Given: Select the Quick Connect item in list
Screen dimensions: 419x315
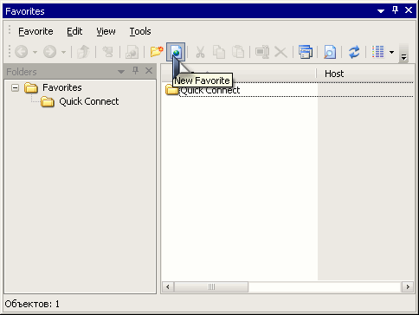Looking at the screenshot, I should (x=210, y=90).
